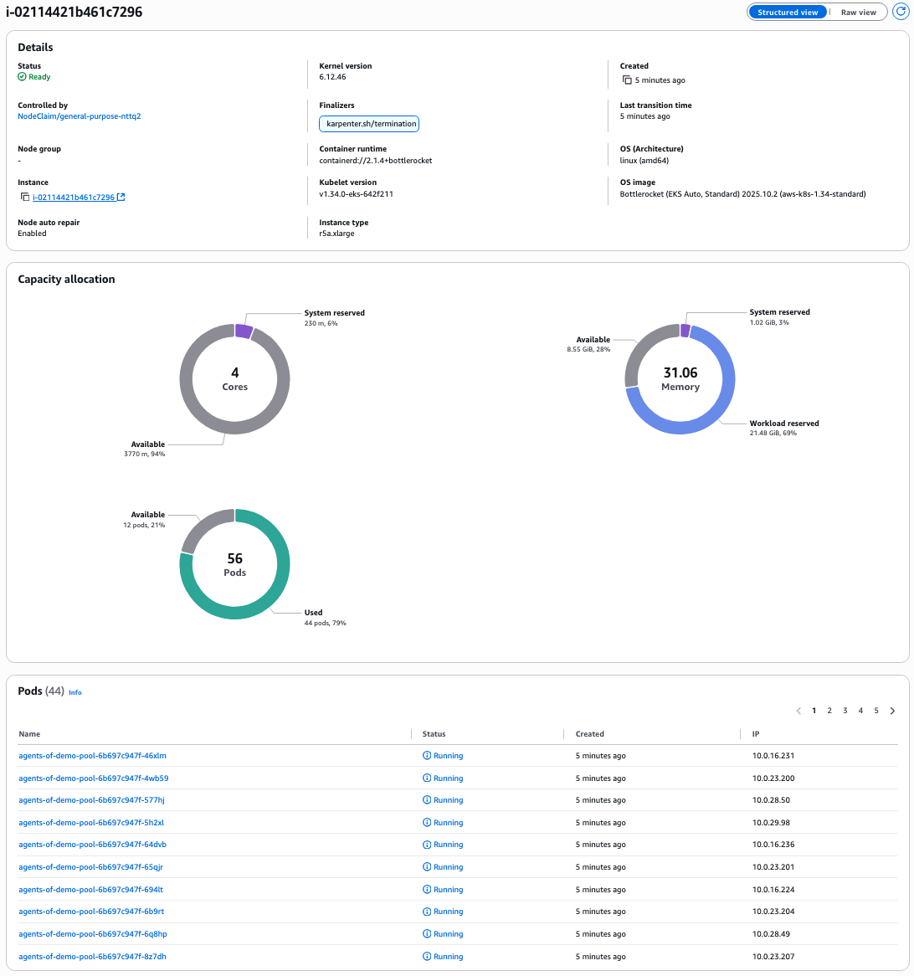
Task: Go to page 3 of the pods list
Action: (x=845, y=711)
